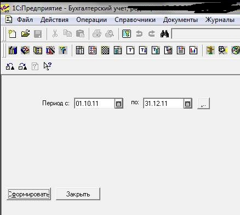
Task: Open calendar picker for start date
Action: [x=119, y=104]
